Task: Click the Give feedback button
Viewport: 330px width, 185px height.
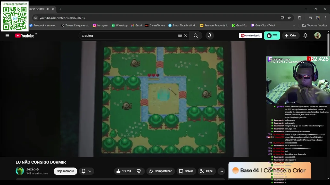Action: (x=250, y=36)
